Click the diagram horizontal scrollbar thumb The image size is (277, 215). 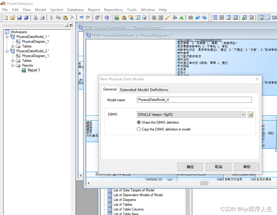[x=204, y=183]
